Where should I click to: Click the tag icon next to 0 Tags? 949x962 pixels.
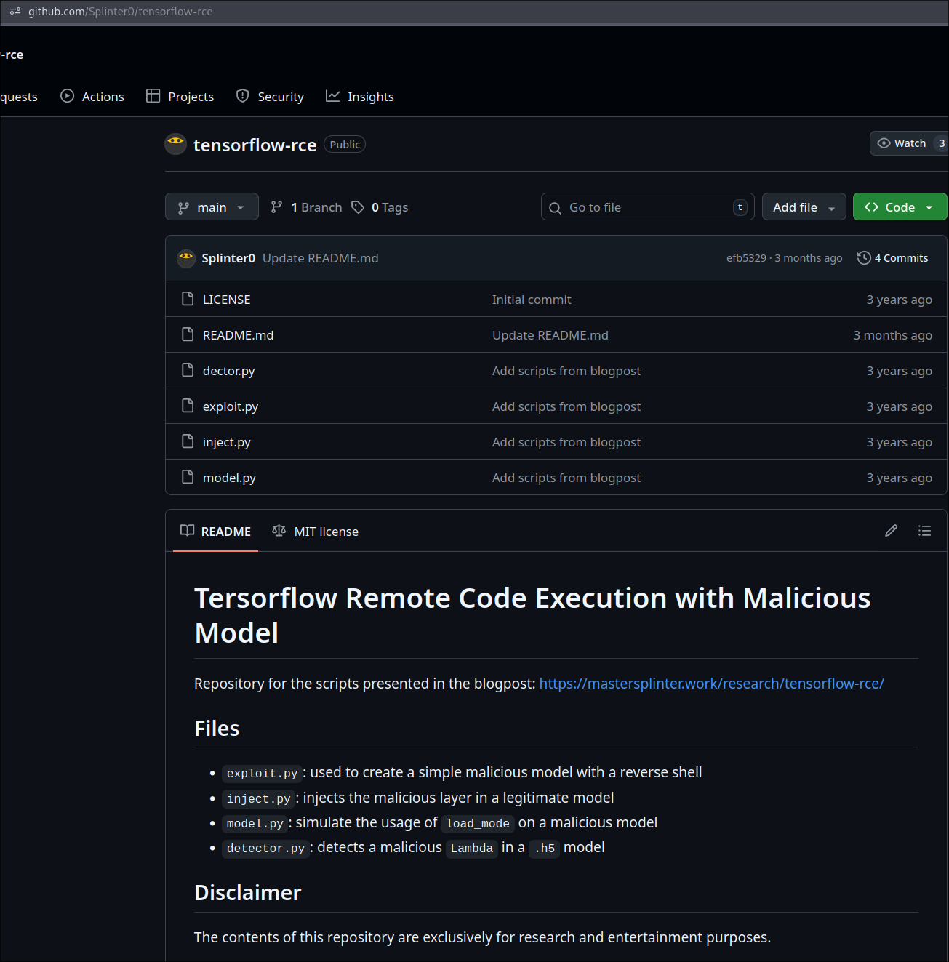click(358, 207)
